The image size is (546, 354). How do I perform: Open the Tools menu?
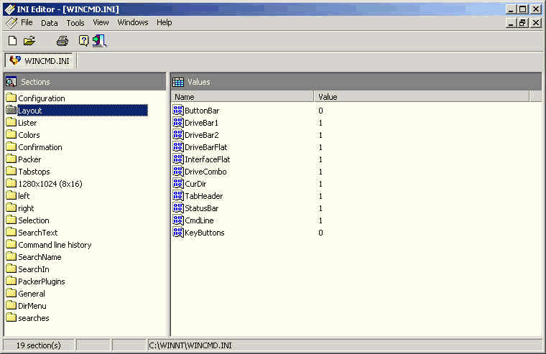[75, 23]
